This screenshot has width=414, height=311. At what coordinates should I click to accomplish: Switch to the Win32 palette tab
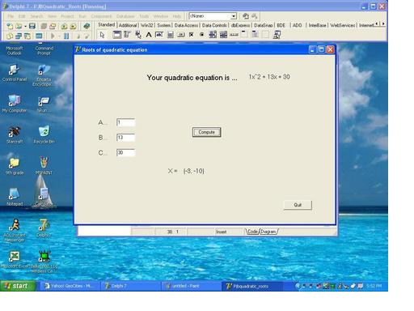(x=146, y=25)
